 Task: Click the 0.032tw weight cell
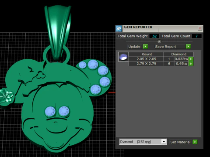pos(182,59)
